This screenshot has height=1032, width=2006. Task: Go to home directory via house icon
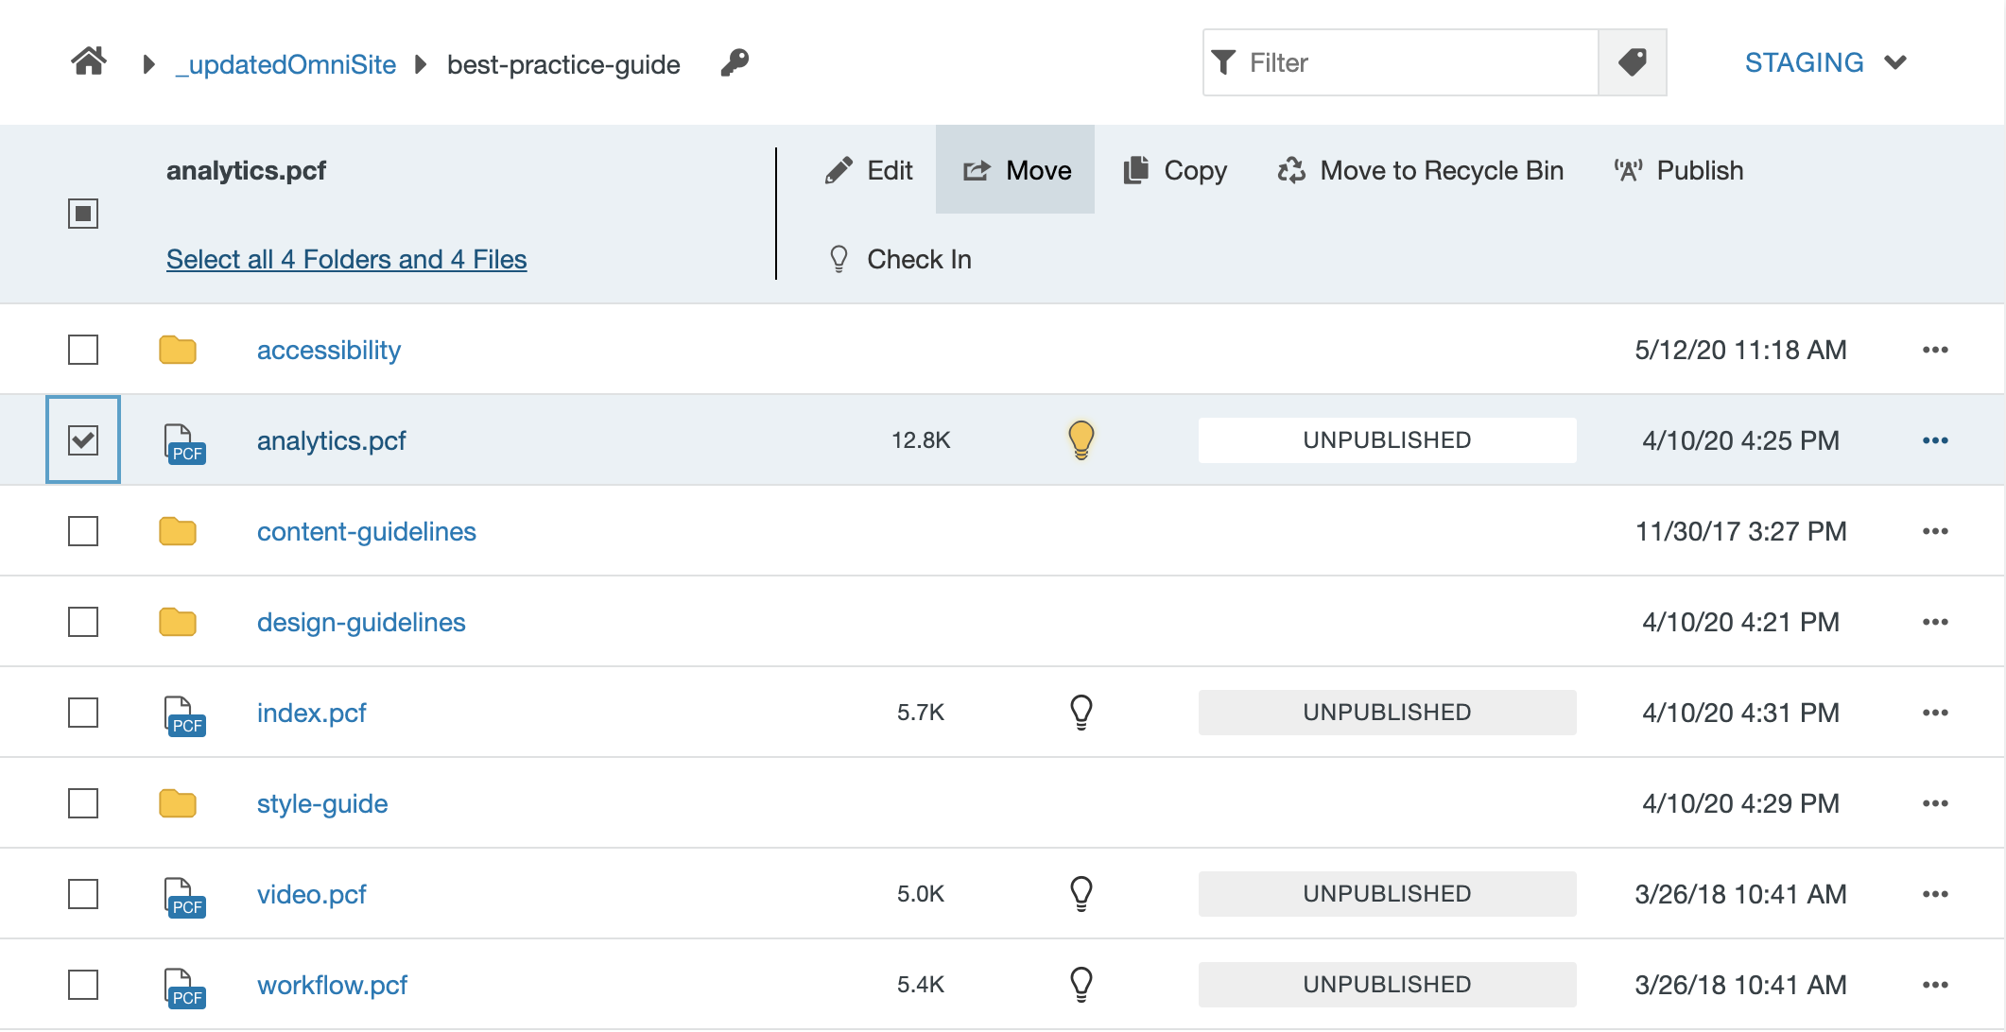89,62
